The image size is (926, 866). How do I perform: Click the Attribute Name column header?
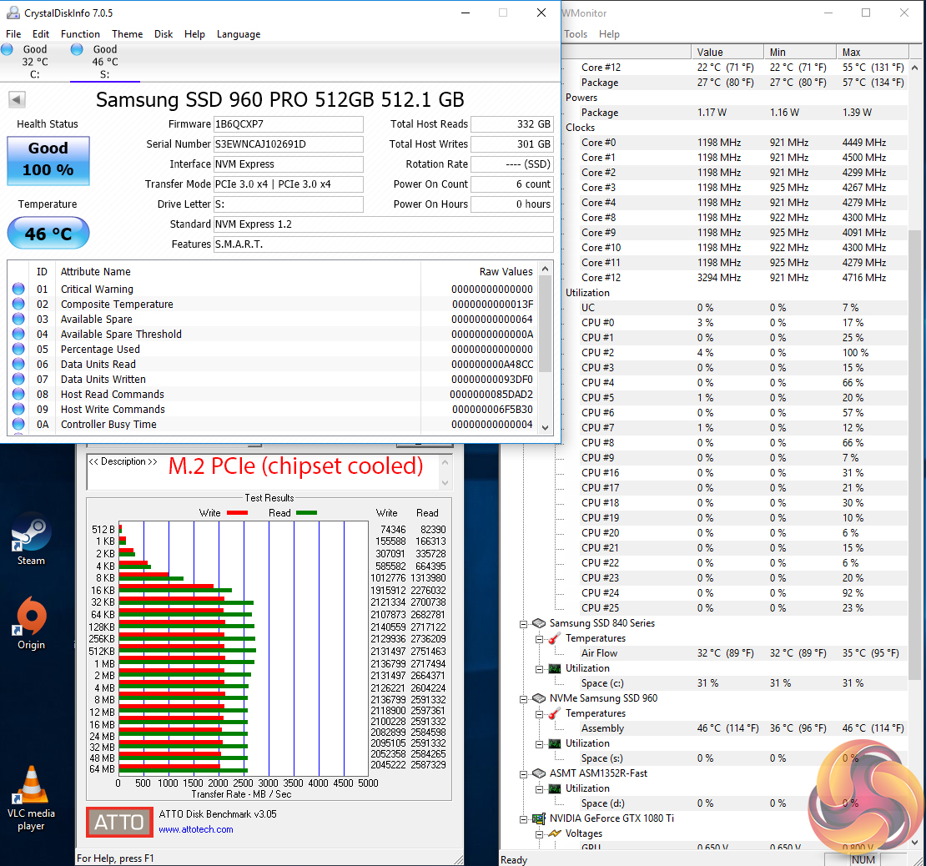coord(238,272)
